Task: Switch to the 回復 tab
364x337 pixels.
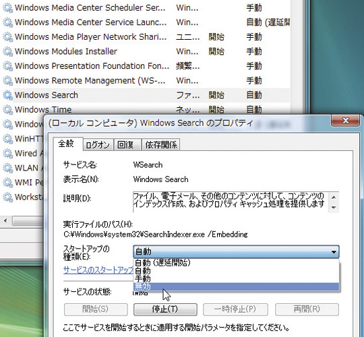Action: [127, 145]
